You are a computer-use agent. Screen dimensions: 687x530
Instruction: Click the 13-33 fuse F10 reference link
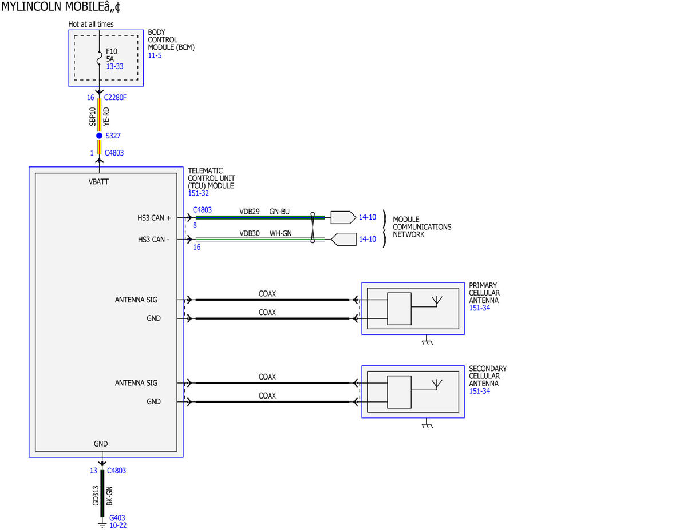coord(115,67)
